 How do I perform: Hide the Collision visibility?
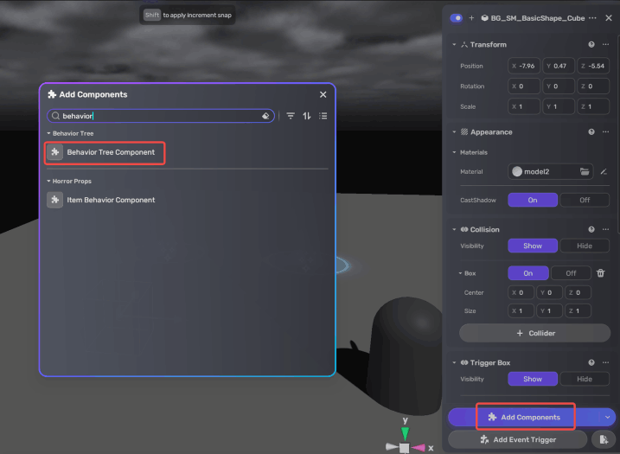point(585,246)
